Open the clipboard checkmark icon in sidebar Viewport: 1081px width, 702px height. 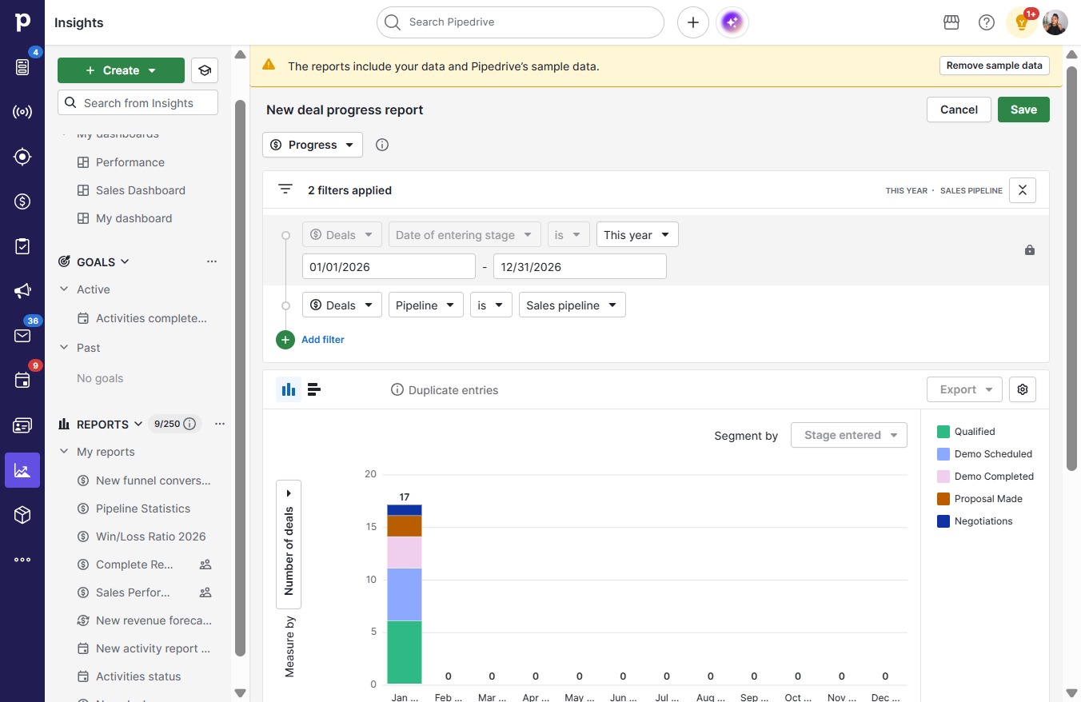click(x=22, y=246)
